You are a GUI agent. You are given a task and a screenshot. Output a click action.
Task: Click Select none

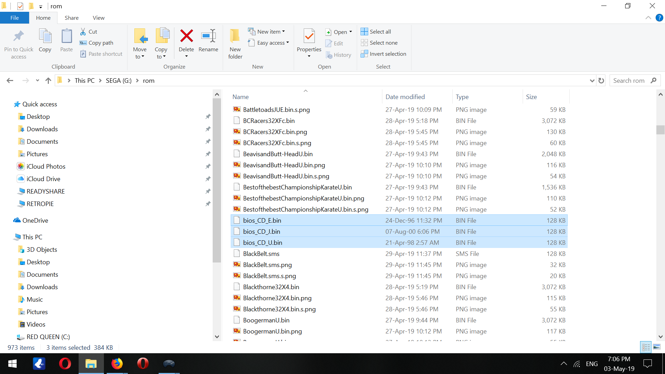(x=379, y=43)
